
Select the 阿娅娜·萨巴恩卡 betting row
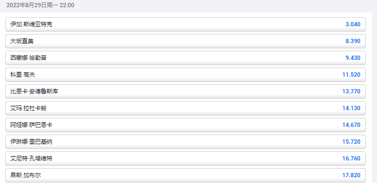[185, 125]
